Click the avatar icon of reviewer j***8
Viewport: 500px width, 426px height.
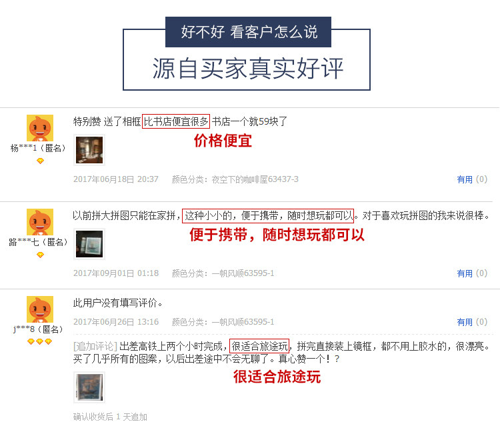[x=40, y=309]
